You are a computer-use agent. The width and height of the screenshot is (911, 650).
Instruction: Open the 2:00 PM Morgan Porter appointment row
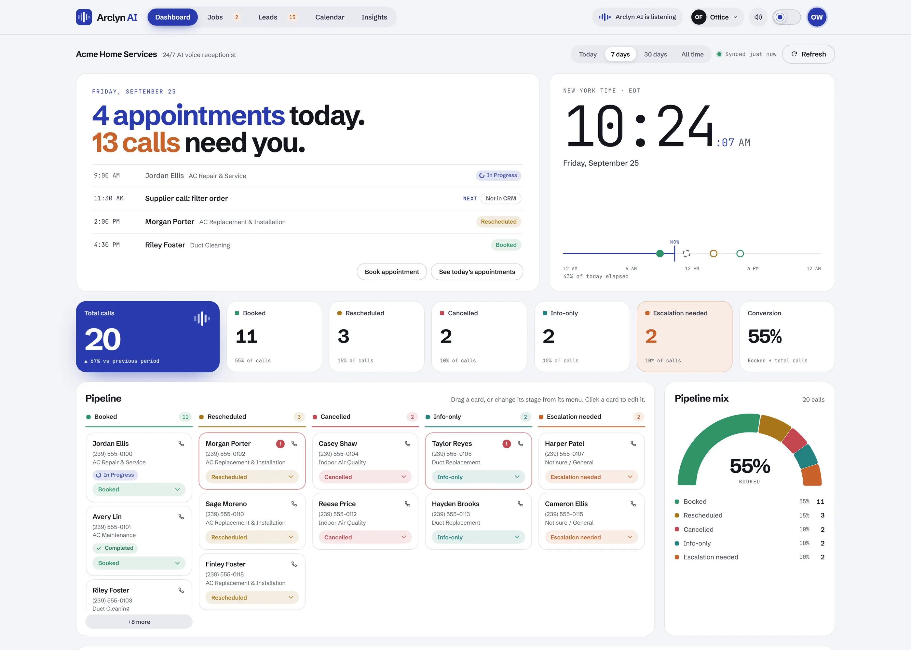(307, 222)
